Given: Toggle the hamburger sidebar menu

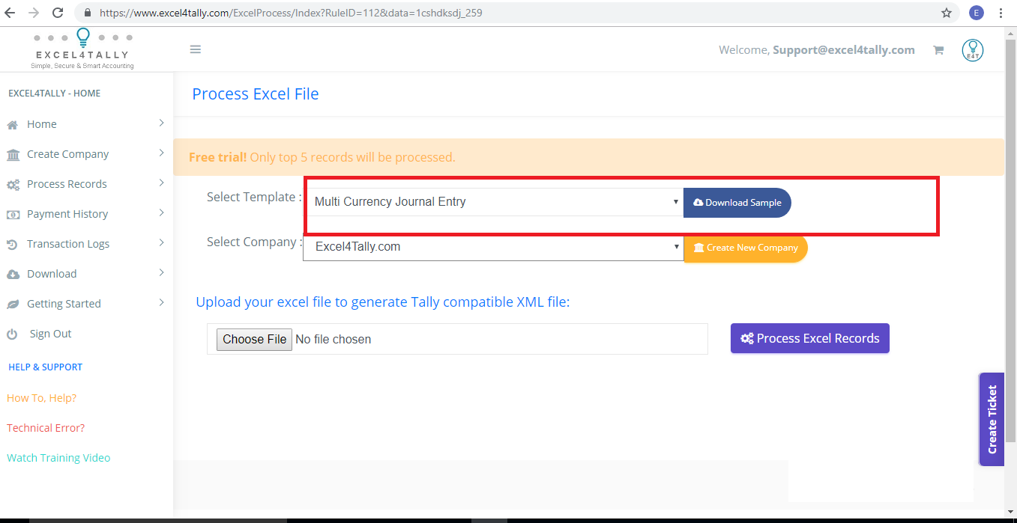Looking at the screenshot, I should [196, 49].
